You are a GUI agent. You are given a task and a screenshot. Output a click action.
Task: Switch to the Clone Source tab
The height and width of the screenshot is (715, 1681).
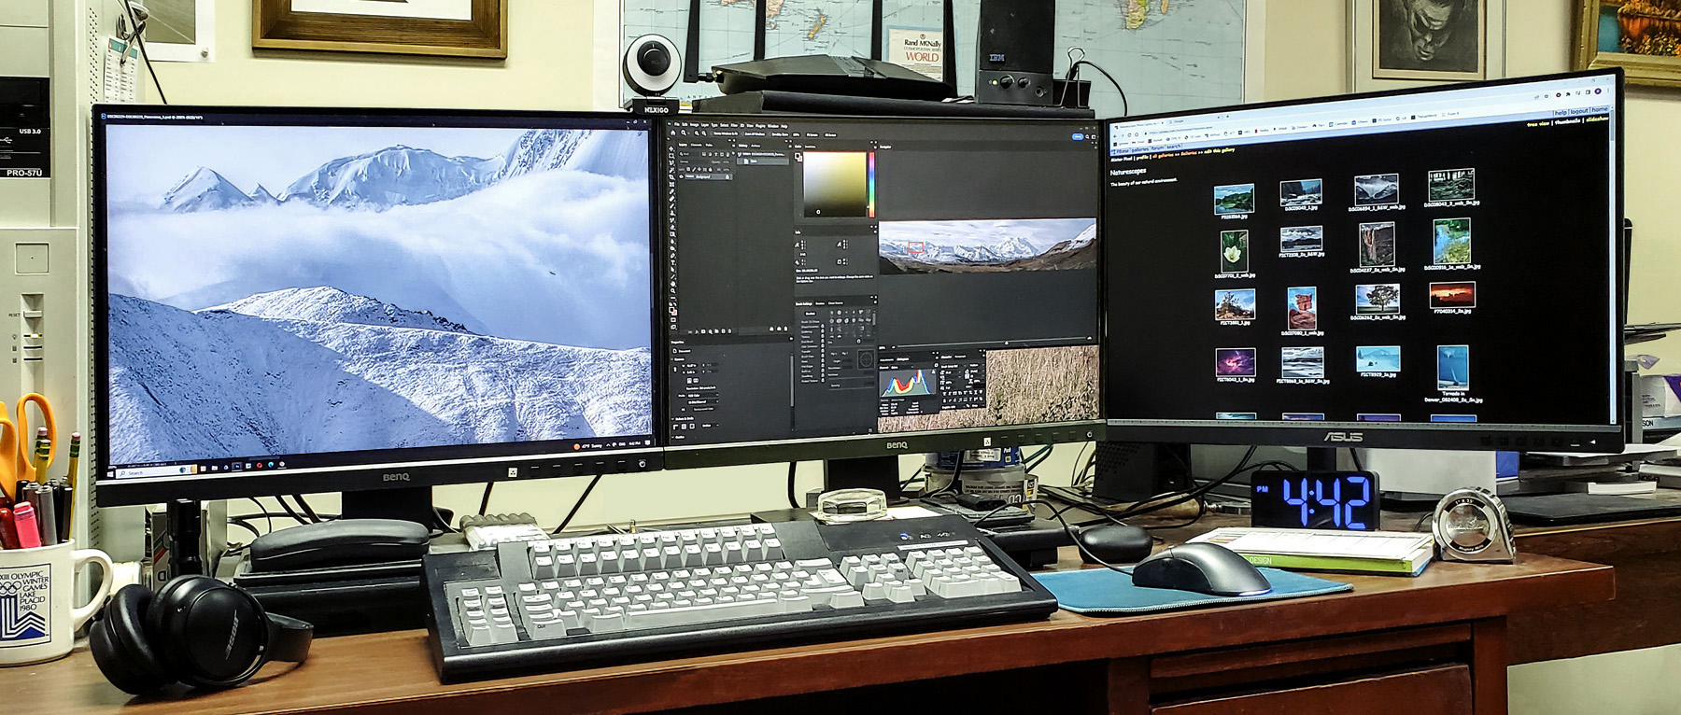click(x=836, y=303)
